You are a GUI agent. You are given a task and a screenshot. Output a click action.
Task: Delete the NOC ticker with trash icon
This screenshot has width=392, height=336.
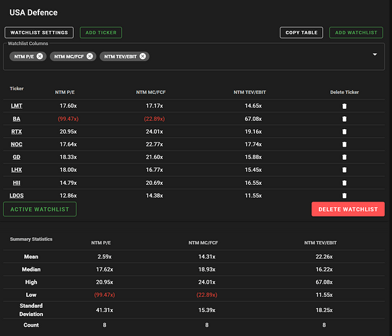coord(344,144)
